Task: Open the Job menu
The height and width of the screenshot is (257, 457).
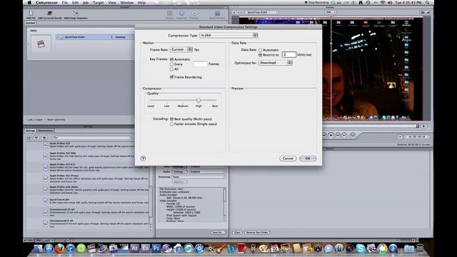Action: pyautogui.click(x=86, y=3)
